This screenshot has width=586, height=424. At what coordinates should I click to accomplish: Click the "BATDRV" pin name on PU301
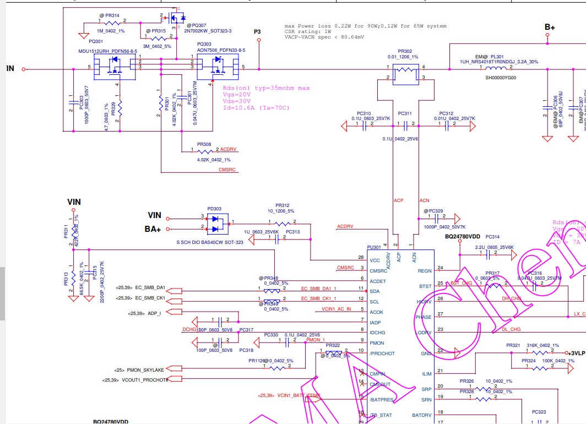[422, 415]
